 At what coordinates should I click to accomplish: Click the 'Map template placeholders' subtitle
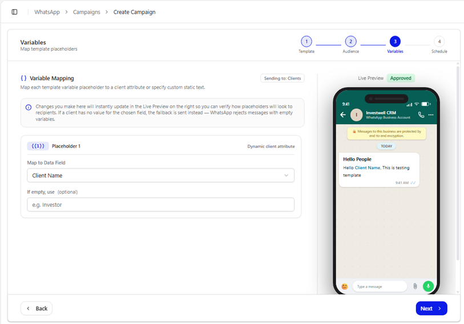tap(49, 49)
